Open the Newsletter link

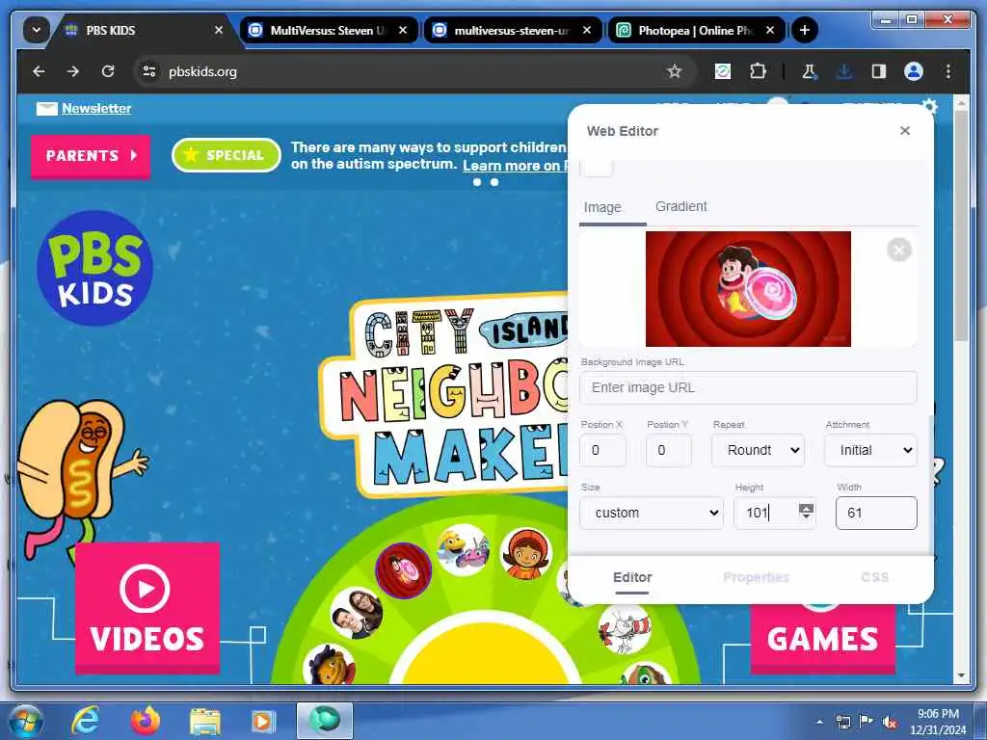(x=96, y=108)
